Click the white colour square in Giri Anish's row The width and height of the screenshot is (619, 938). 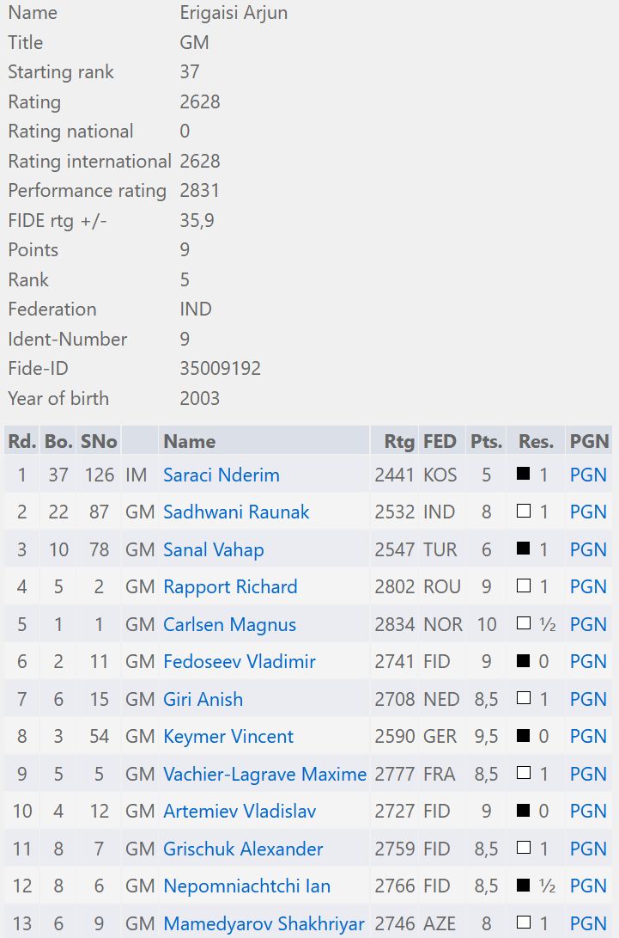point(523,699)
